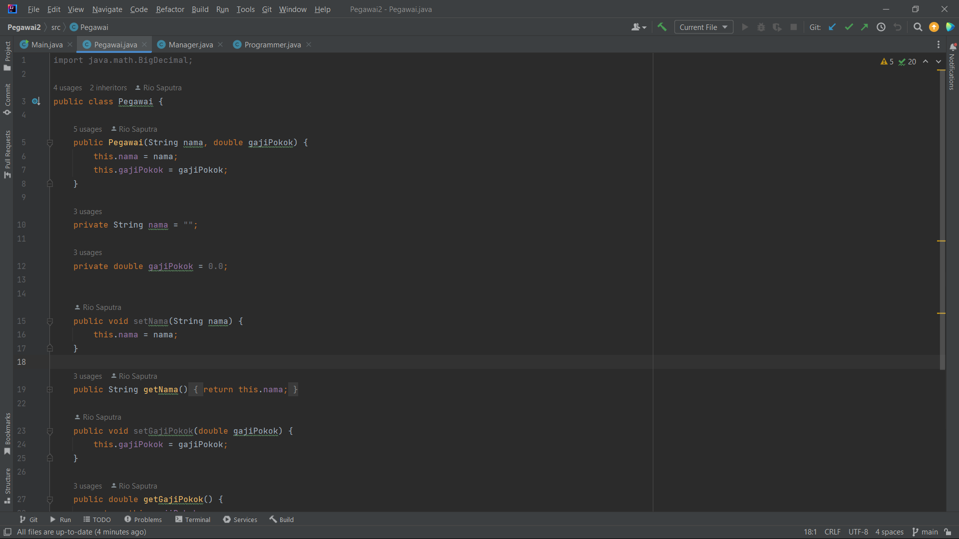Open the Problems tool window at the bottom

coord(143,519)
